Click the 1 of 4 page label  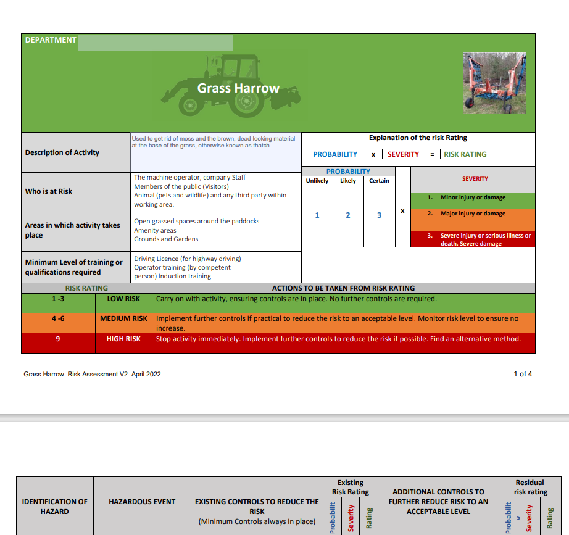point(523,374)
